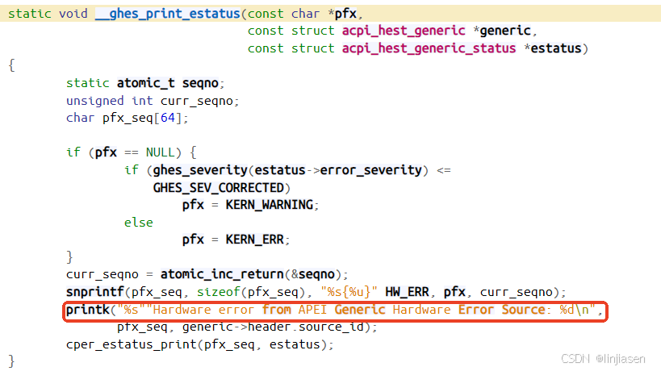Select the 'else' keyword
661x371 pixels.
coord(139,223)
